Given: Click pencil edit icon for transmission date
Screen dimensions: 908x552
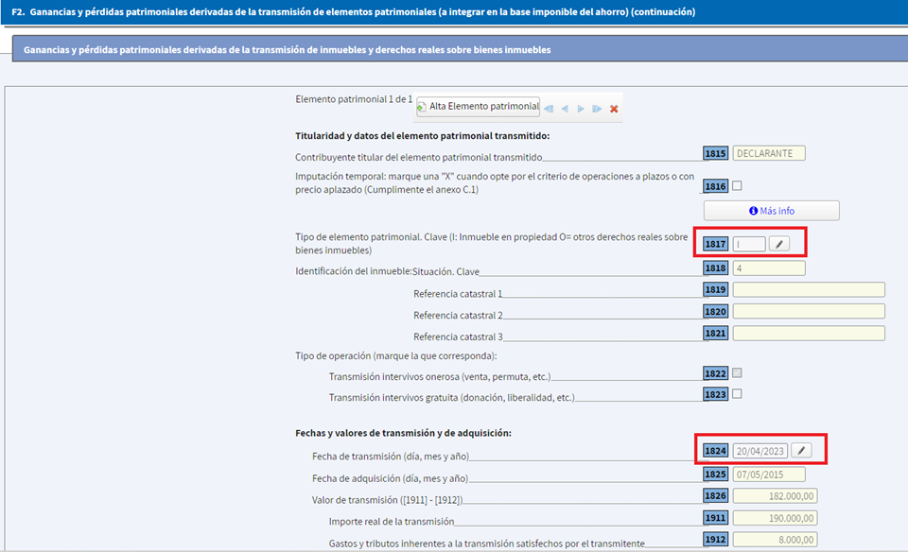Looking at the screenshot, I should 800,450.
